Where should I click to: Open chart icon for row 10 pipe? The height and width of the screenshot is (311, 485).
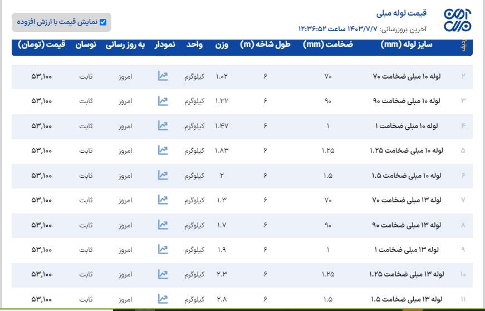point(163,274)
